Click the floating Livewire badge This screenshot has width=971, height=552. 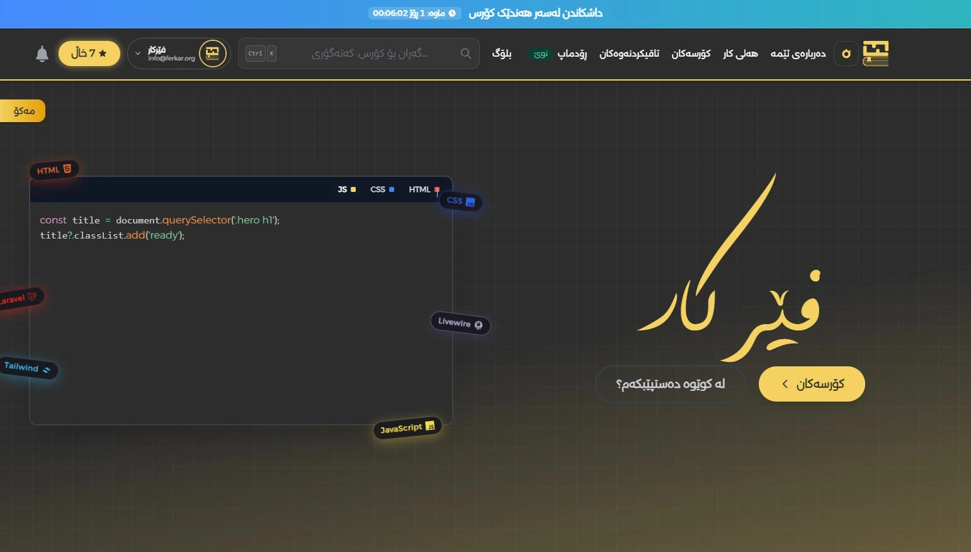click(460, 323)
